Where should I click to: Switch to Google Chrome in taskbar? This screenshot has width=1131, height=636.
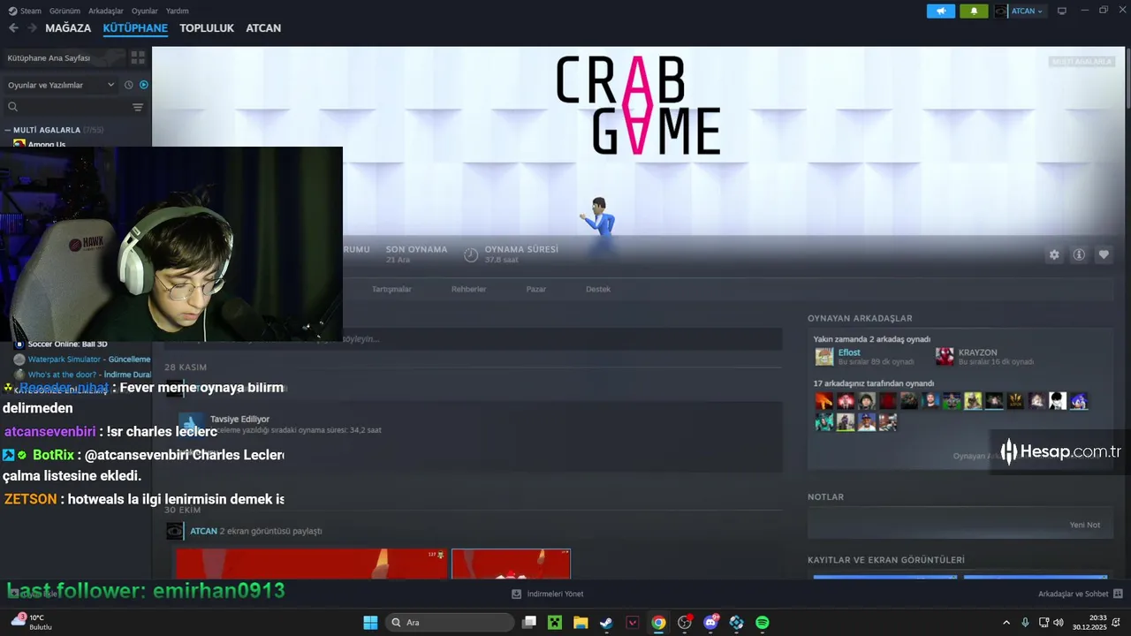658,623
